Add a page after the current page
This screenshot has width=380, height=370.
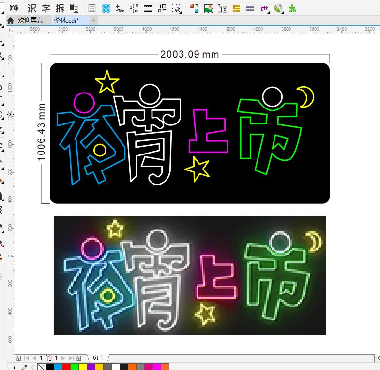pyautogui.click(x=79, y=358)
